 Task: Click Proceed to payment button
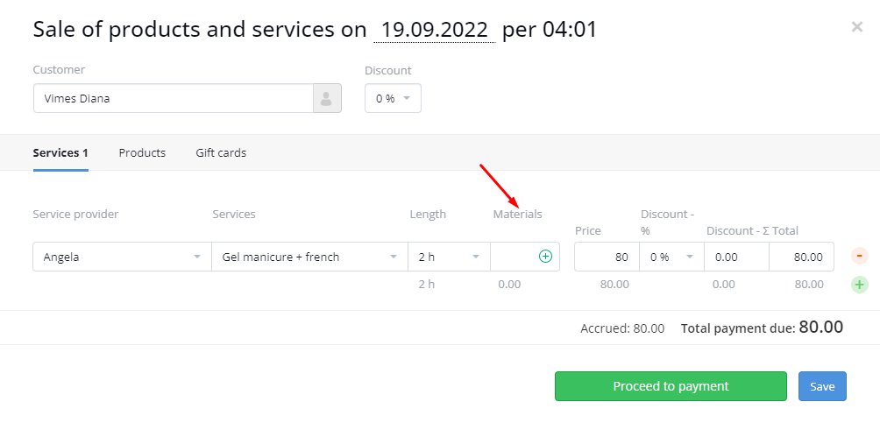[x=671, y=386]
